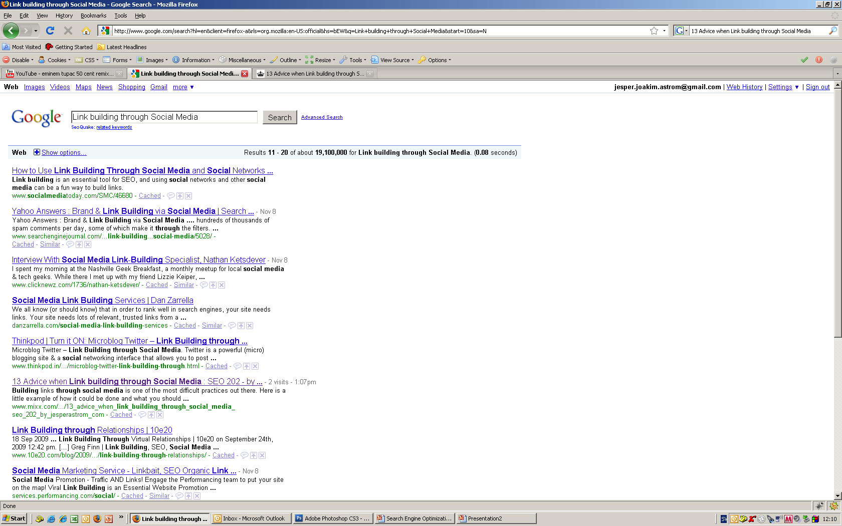Go back with the green Back arrow
Image resolution: width=842 pixels, height=526 pixels.
(x=11, y=31)
